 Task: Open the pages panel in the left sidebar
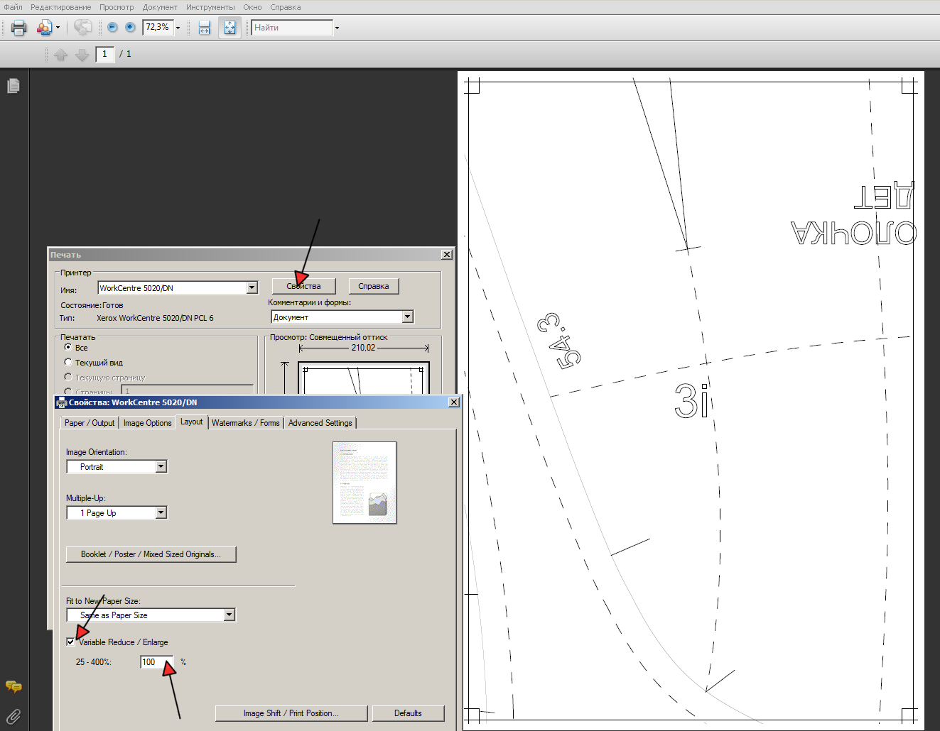pos(13,86)
